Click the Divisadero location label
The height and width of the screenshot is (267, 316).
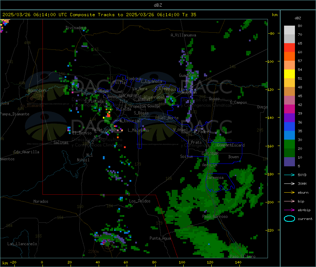[x=76, y=28]
